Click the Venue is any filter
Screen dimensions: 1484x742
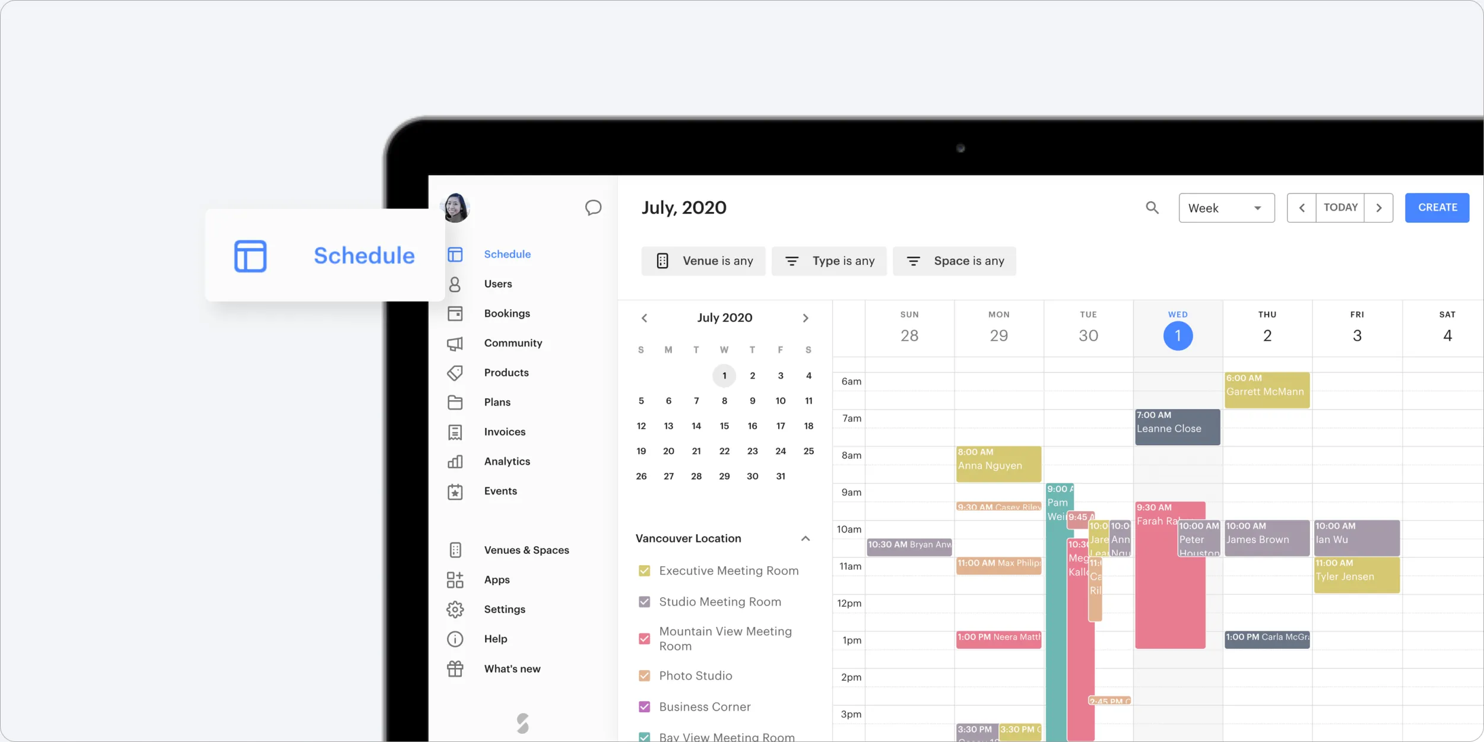(x=703, y=260)
